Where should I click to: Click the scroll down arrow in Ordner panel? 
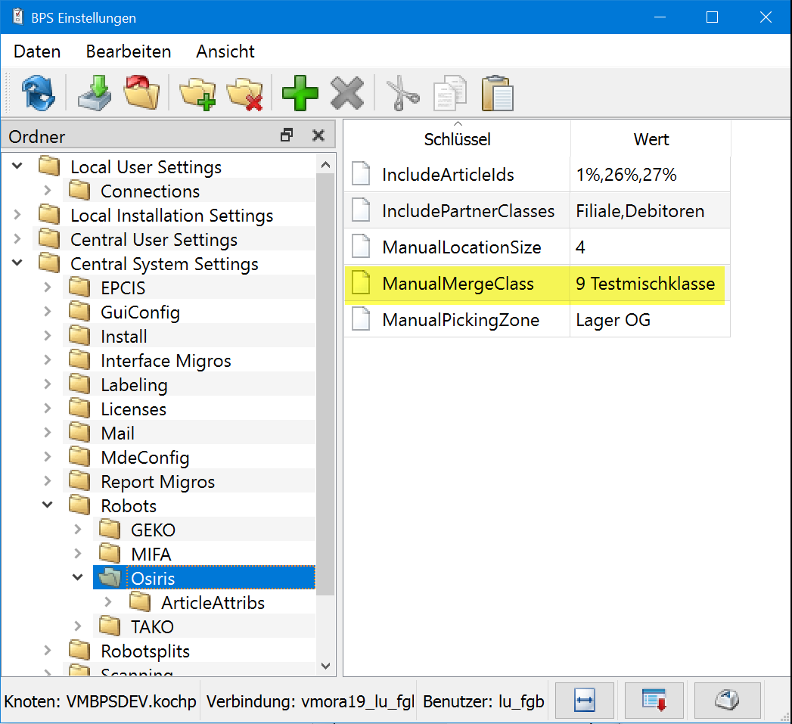325,665
